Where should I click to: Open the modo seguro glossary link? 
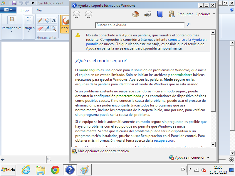89,70
